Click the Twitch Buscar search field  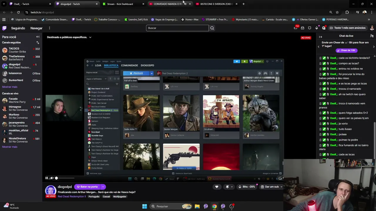pyautogui.click(x=177, y=28)
